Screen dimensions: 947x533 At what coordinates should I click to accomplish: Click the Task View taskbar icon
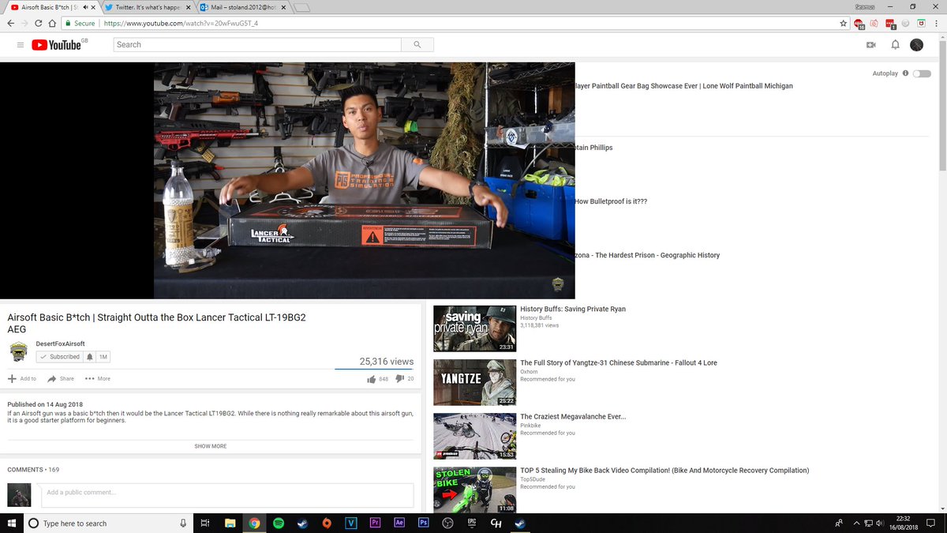204,523
